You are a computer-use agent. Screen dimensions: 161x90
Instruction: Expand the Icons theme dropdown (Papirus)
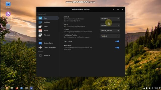[x=110, y=25]
